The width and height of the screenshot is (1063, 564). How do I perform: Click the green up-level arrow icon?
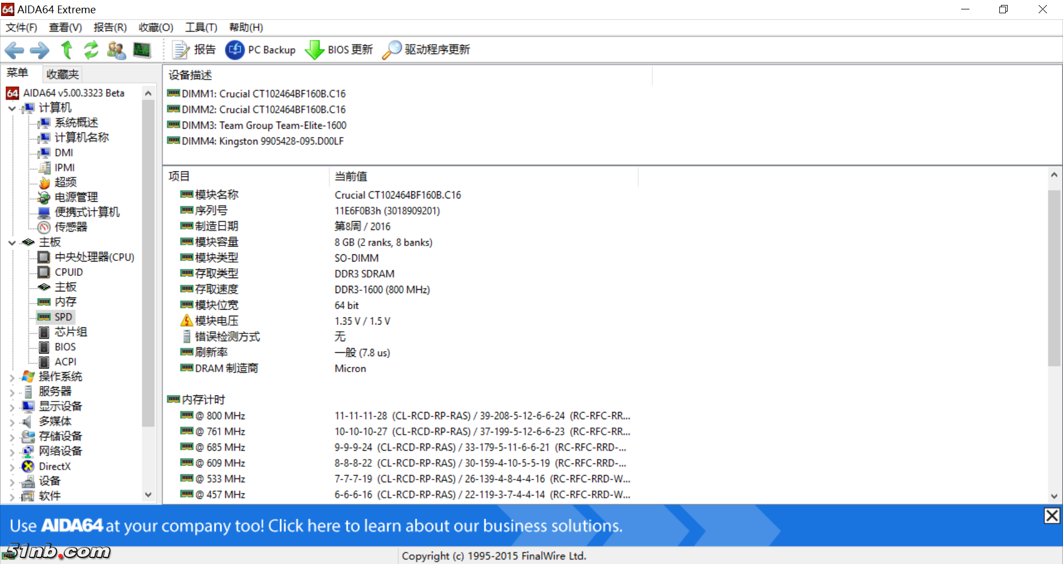(x=66, y=50)
